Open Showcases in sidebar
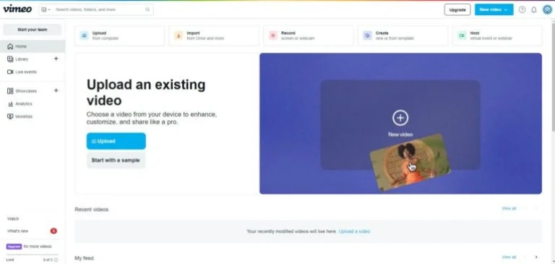Viewport: 555px width, 264px height. pyautogui.click(x=27, y=91)
